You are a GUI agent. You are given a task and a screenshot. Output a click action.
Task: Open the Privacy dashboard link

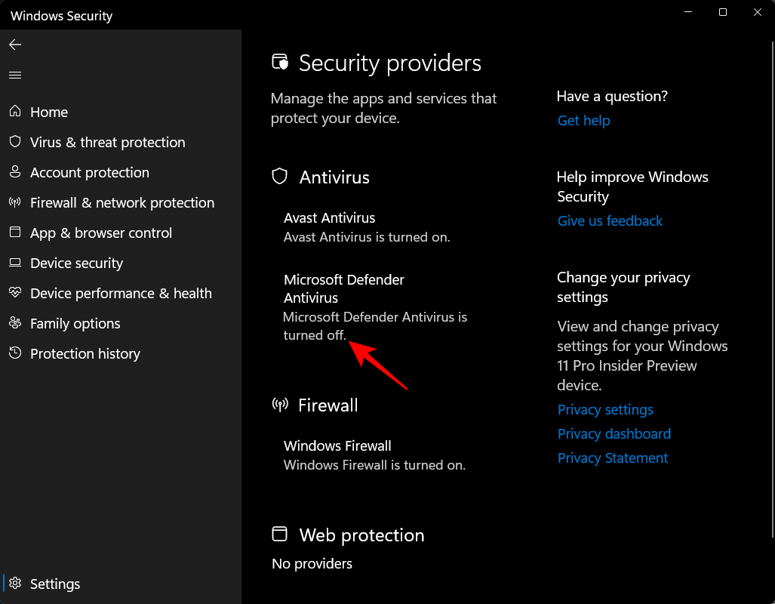click(614, 434)
